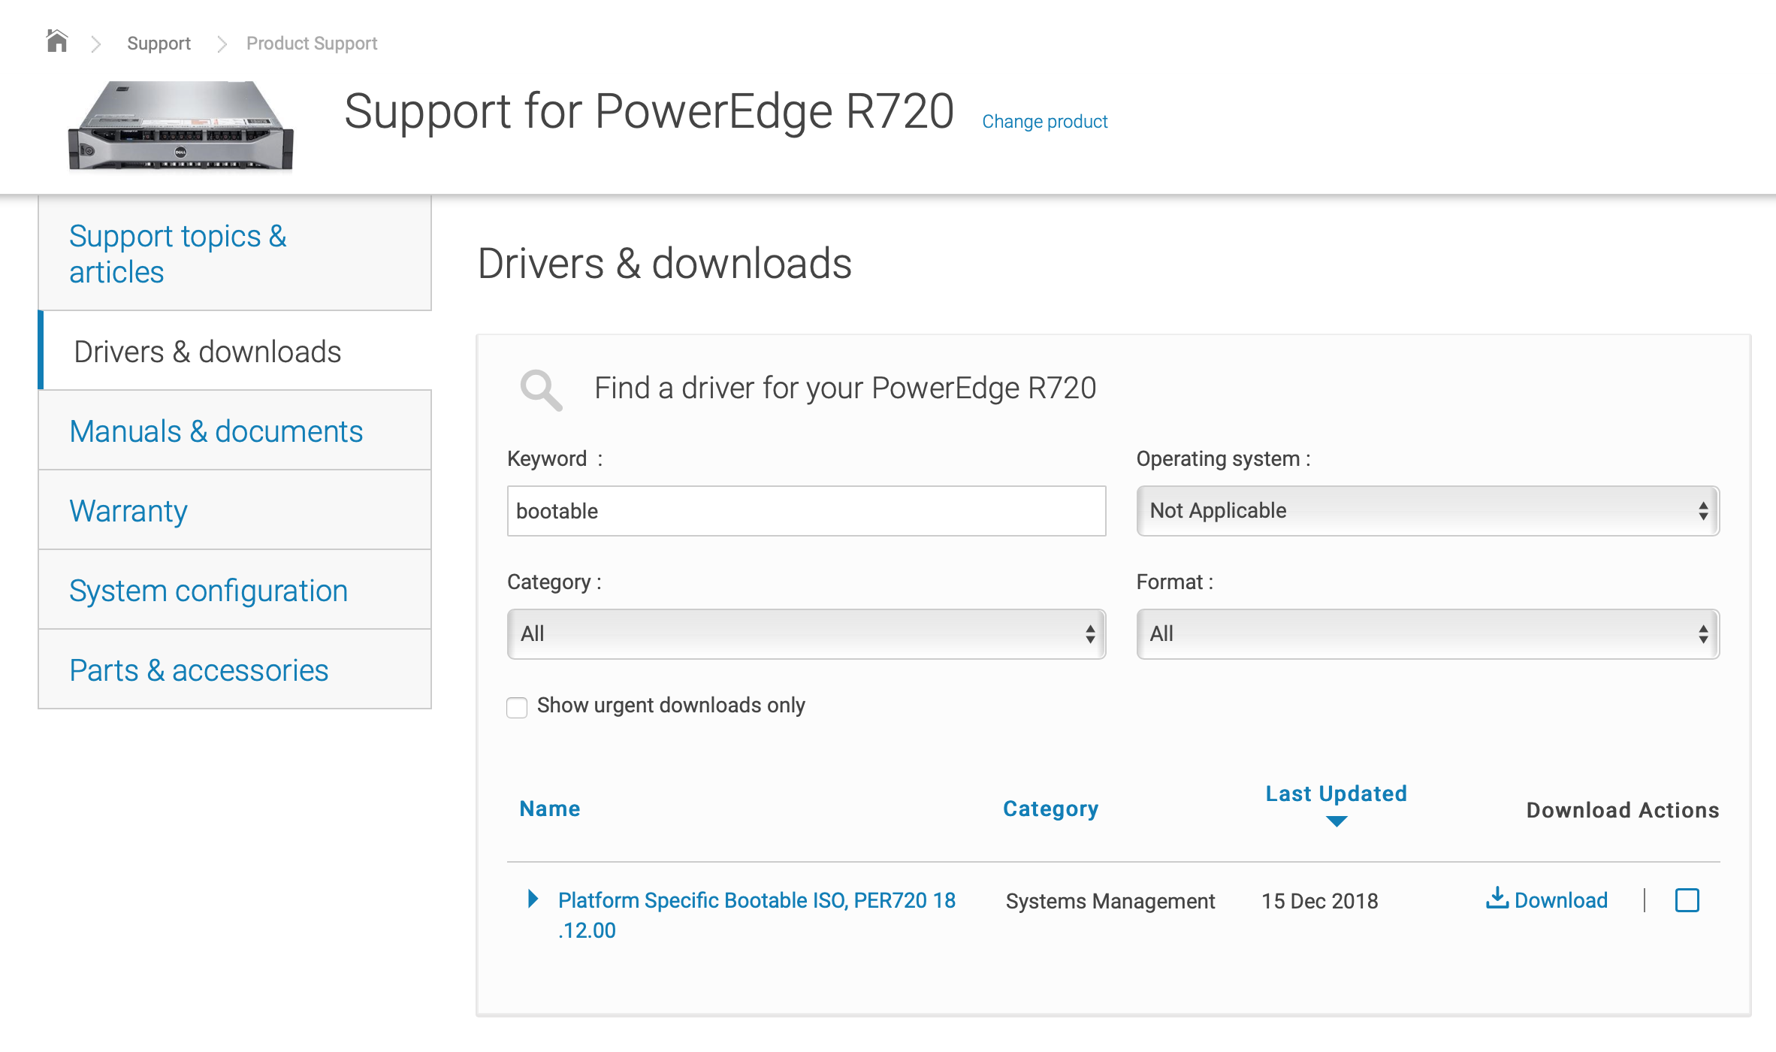Sort results by Last Updated column
This screenshot has width=1776, height=1052.
pos(1336,794)
